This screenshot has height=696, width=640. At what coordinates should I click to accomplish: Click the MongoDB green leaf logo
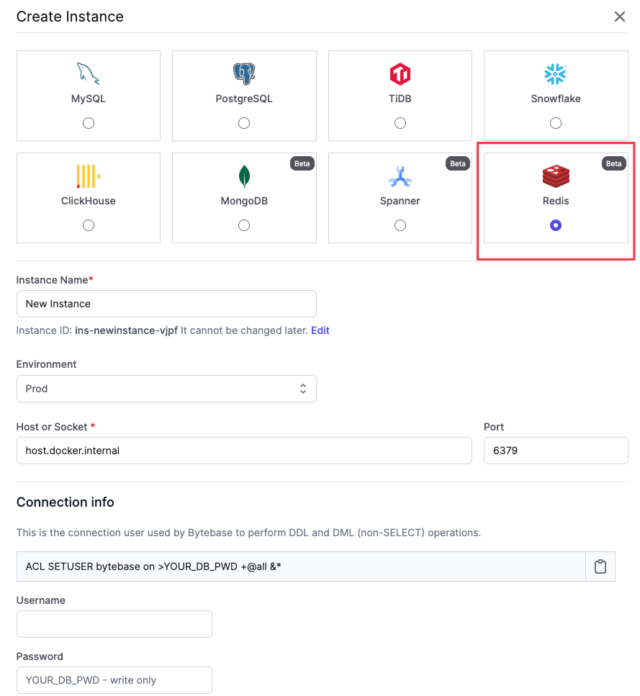pos(244,176)
